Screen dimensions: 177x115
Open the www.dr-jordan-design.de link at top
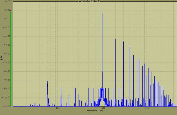click(88, 1)
